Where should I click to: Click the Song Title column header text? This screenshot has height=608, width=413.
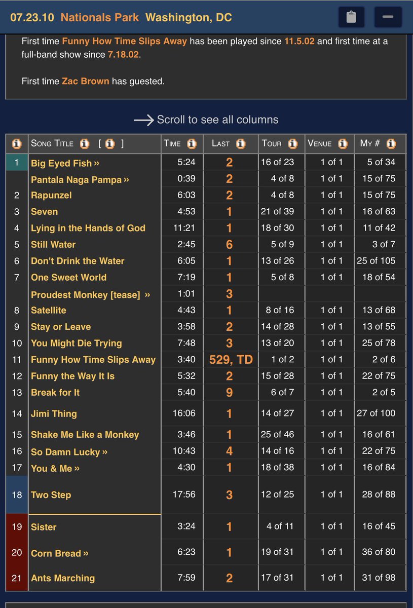(x=52, y=143)
